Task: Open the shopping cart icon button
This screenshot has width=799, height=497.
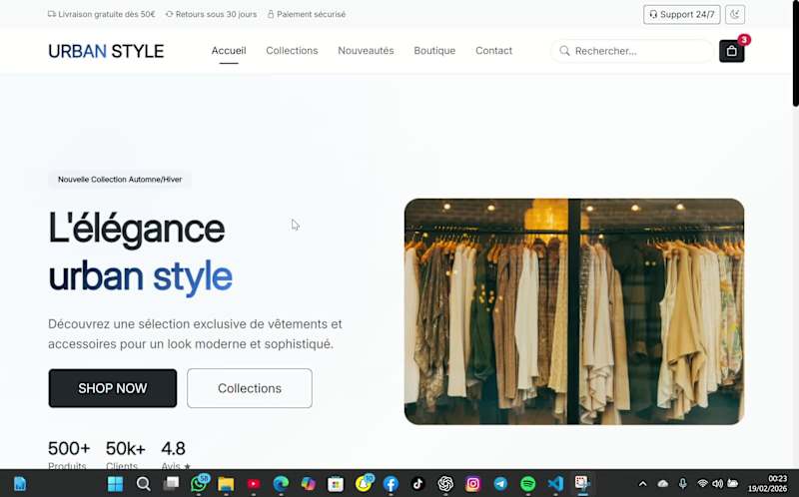Action: (x=731, y=51)
